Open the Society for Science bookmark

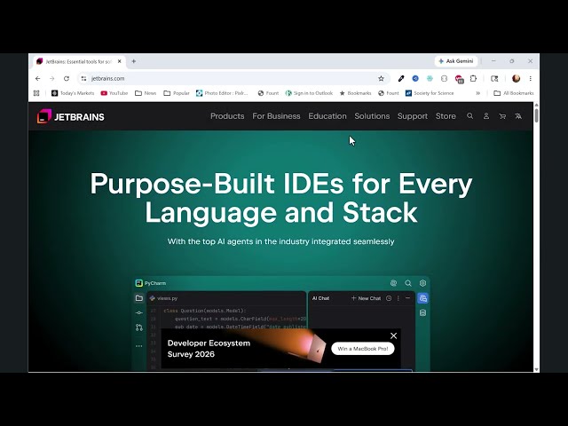[430, 93]
